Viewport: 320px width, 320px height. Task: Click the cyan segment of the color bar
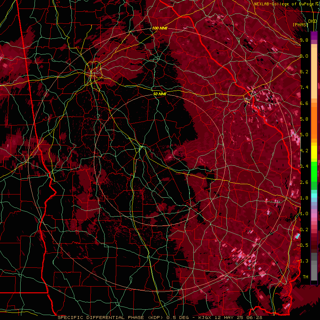(x=314, y=195)
